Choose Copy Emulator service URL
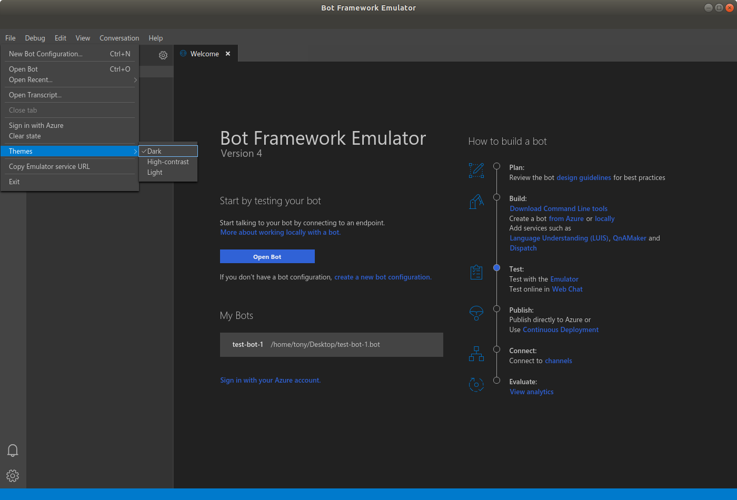This screenshot has width=737, height=500. pyautogui.click(x=69, y=166)
